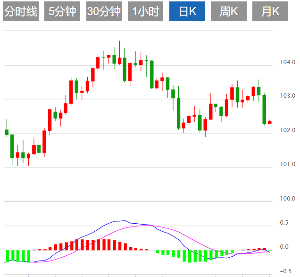Click the 0.0 MACD axis label
Image resolution: width=300 pixels, height=277 pixels.
pyautogui.click(x=284, y=247)
